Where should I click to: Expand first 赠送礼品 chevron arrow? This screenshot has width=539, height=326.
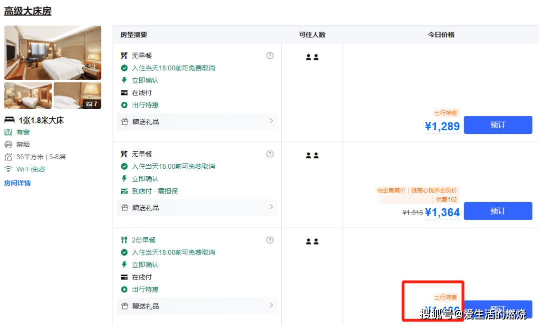[271, 121]
